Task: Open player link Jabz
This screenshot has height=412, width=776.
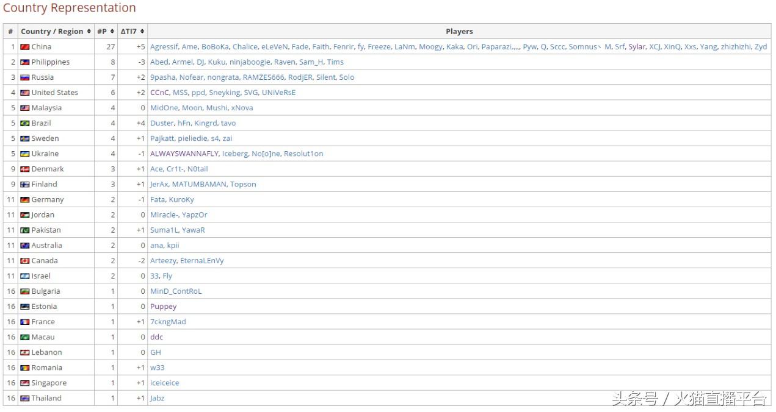Action: (157, 398)
